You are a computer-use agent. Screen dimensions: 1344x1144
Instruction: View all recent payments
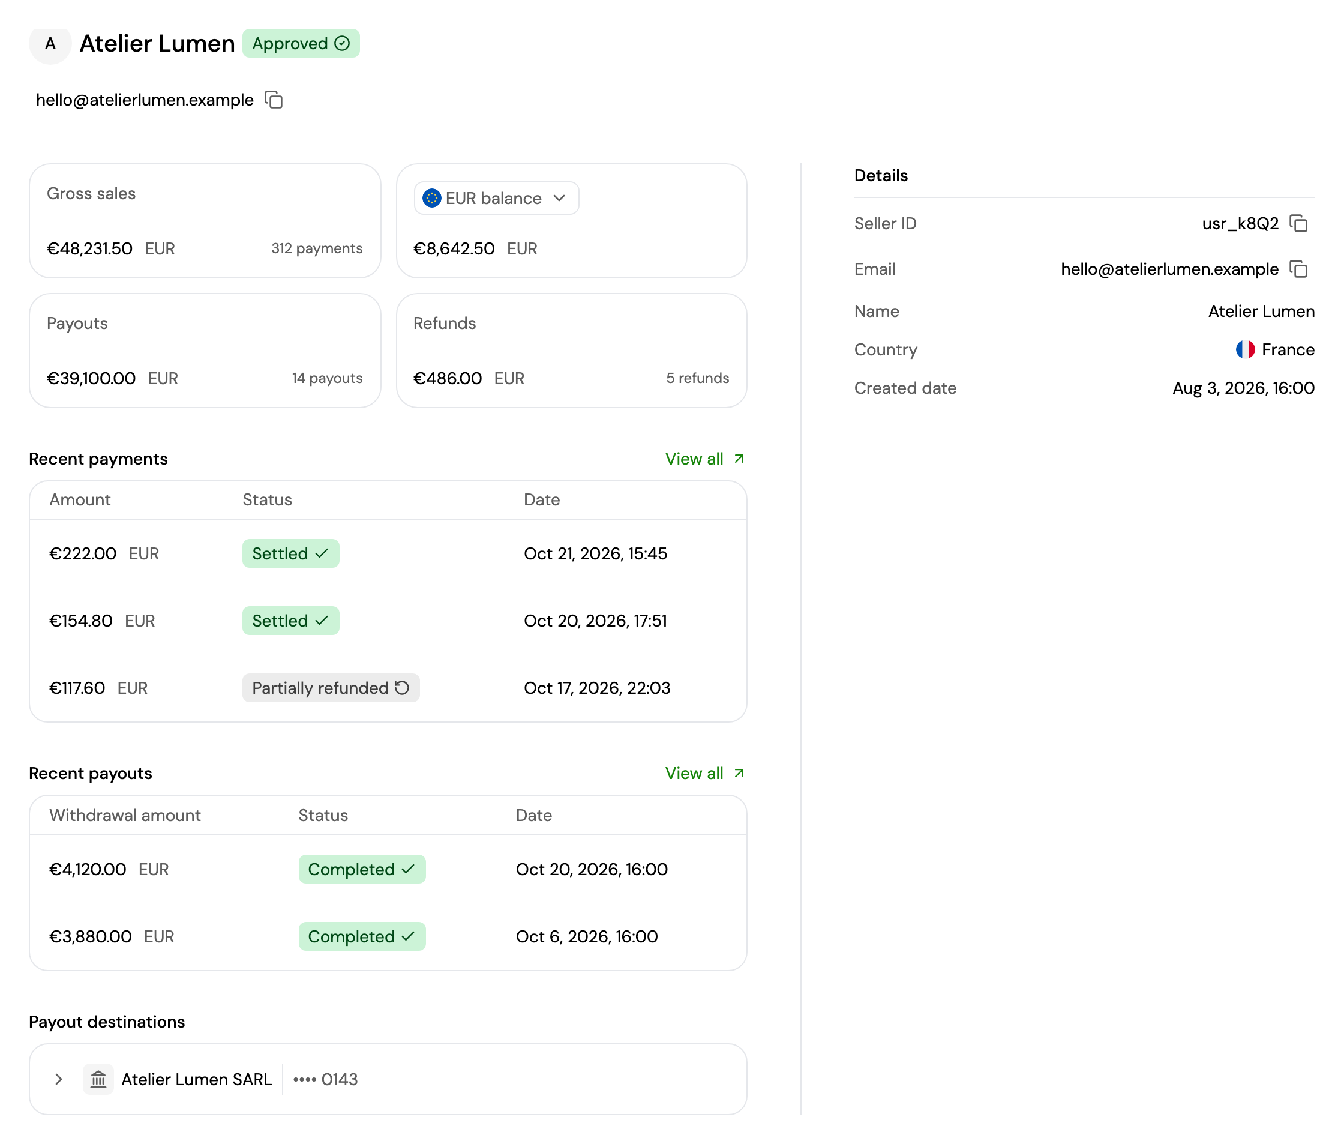[x=705, y=459]
